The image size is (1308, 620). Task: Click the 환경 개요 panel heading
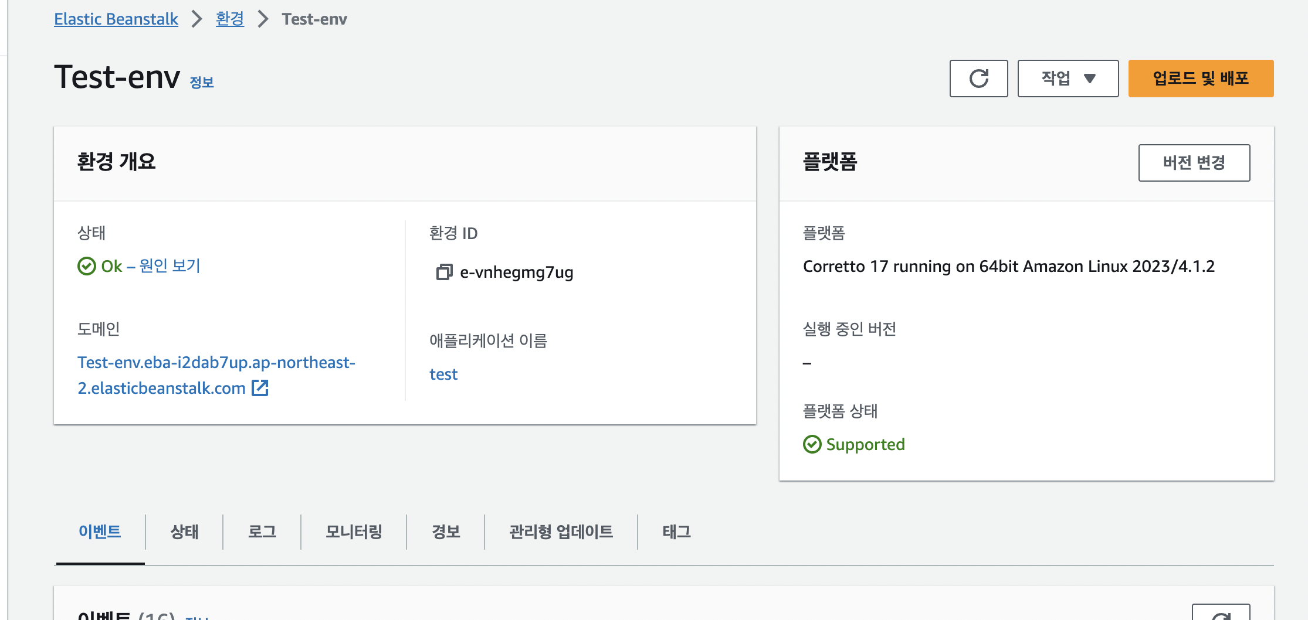coord(116,162)
